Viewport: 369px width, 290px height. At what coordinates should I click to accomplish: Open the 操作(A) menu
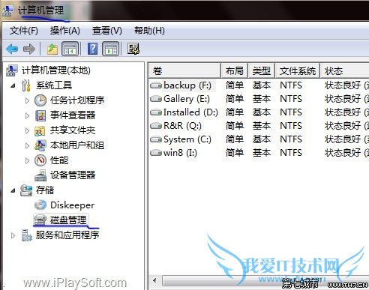[65, 31]
